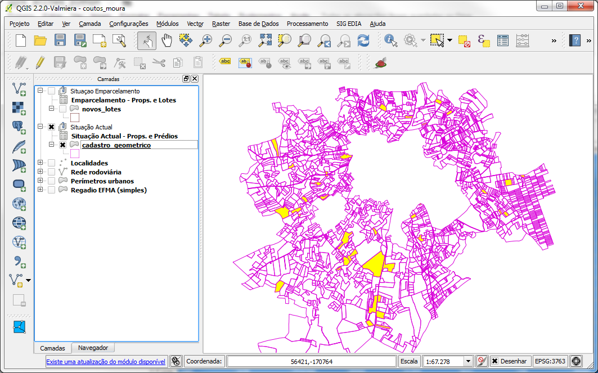Image resolution: width=598 pixels, height=373 pixels.
Task: Toggle the Desenhar render checkbox
Action: tap(494, 361)
